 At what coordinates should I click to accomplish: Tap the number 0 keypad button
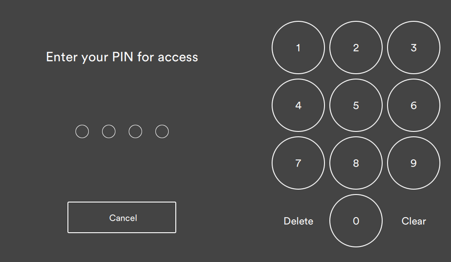356,221
